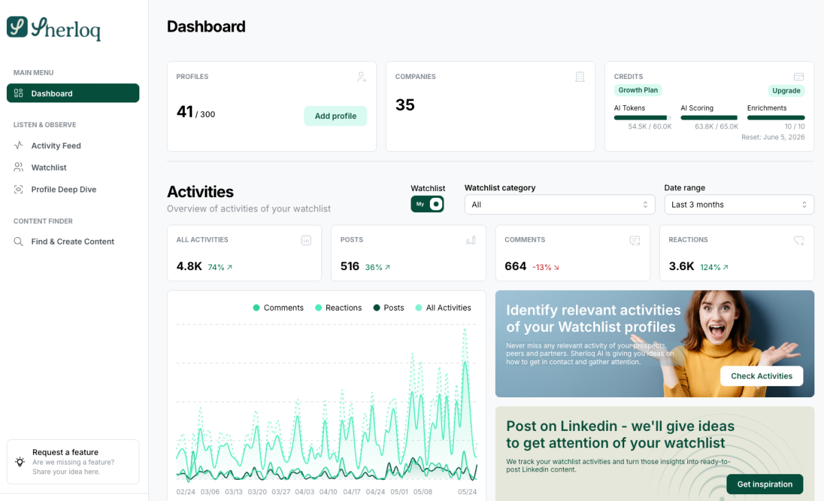Click the Posts 516 card

coord(409,253)
